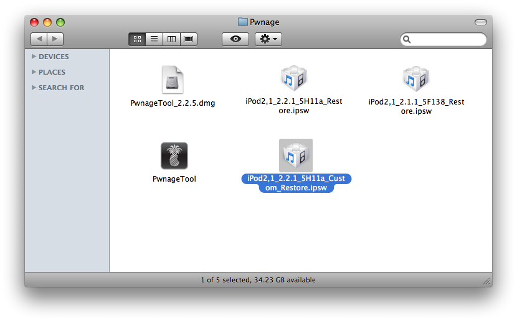Expand the DEVICES sidebar section

(x=34, y=57)
